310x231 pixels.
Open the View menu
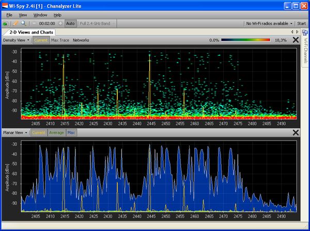click(23, 15)
